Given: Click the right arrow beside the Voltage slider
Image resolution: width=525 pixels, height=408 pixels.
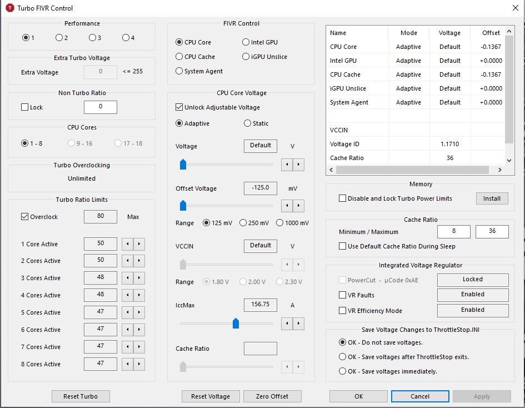Looking at the screenshot, I should tap(298, 165).
